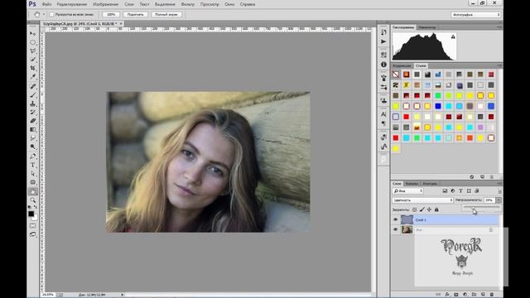
Task: Open the Actions panel play icon
Action: (383, 41)
